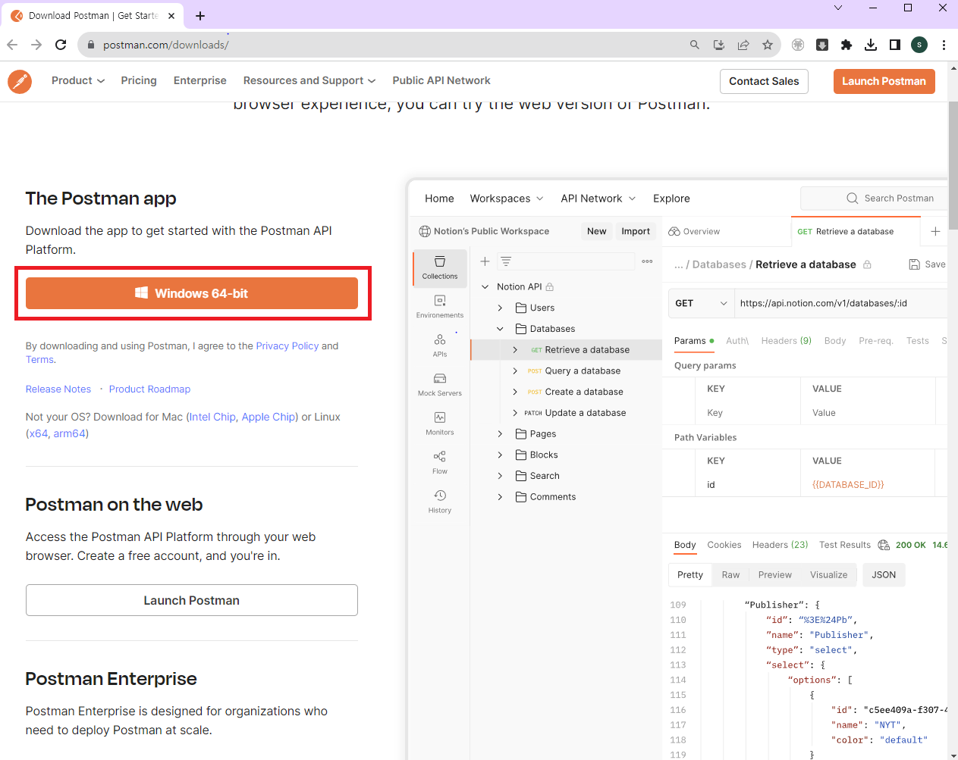
Task: Open the Privacy Policy link
Action: tap(287, 346)
